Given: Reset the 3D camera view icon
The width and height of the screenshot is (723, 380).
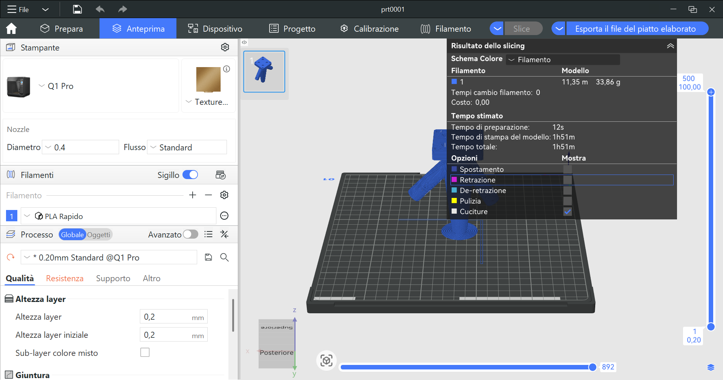Looking at the screenshot, I should [x=326, y=360].
